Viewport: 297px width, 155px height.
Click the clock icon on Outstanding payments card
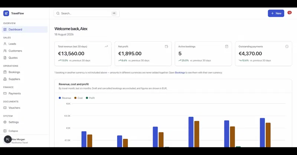(x=287, y=46)
